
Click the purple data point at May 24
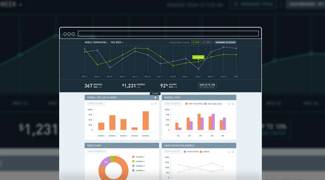pos(224,47)
